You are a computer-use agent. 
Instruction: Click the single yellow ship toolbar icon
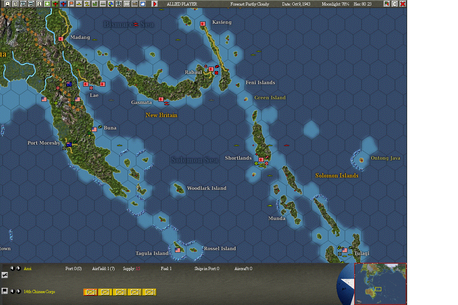[x=79, y=4]
